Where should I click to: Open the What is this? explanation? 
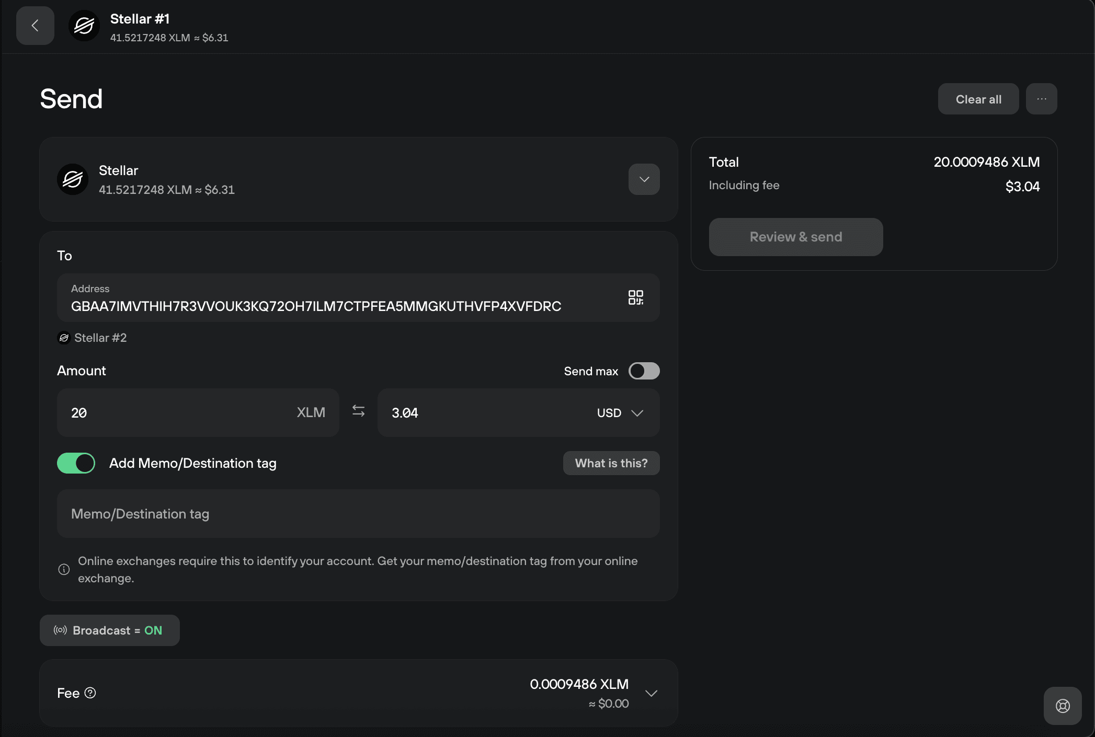pos(611,463)
